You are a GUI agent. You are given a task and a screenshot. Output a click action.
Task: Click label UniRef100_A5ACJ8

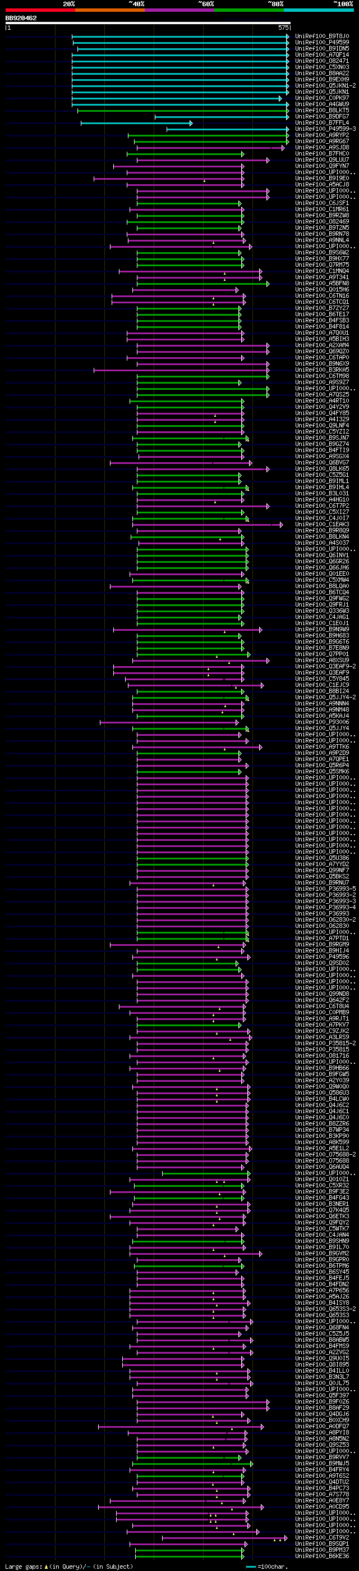pos(323,184)
